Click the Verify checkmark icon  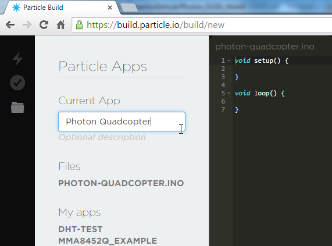17,83
